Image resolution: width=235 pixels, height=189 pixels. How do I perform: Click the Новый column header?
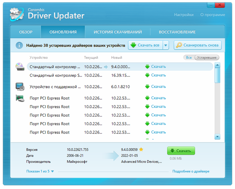117,57
